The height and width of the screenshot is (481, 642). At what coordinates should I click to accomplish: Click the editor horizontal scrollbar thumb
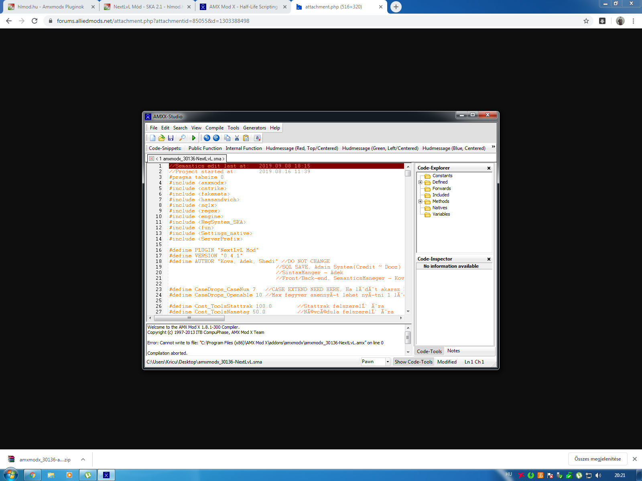[189, 318]
